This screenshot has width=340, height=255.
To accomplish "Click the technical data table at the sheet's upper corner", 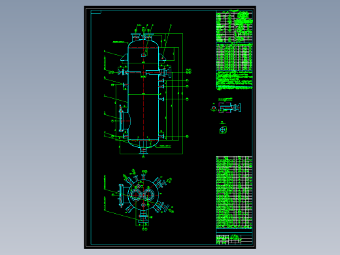I will point(234,27).
